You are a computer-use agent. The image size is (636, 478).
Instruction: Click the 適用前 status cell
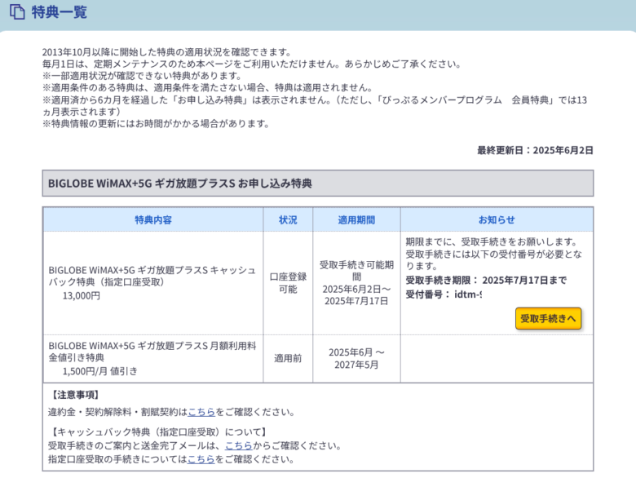pos(288,358)
